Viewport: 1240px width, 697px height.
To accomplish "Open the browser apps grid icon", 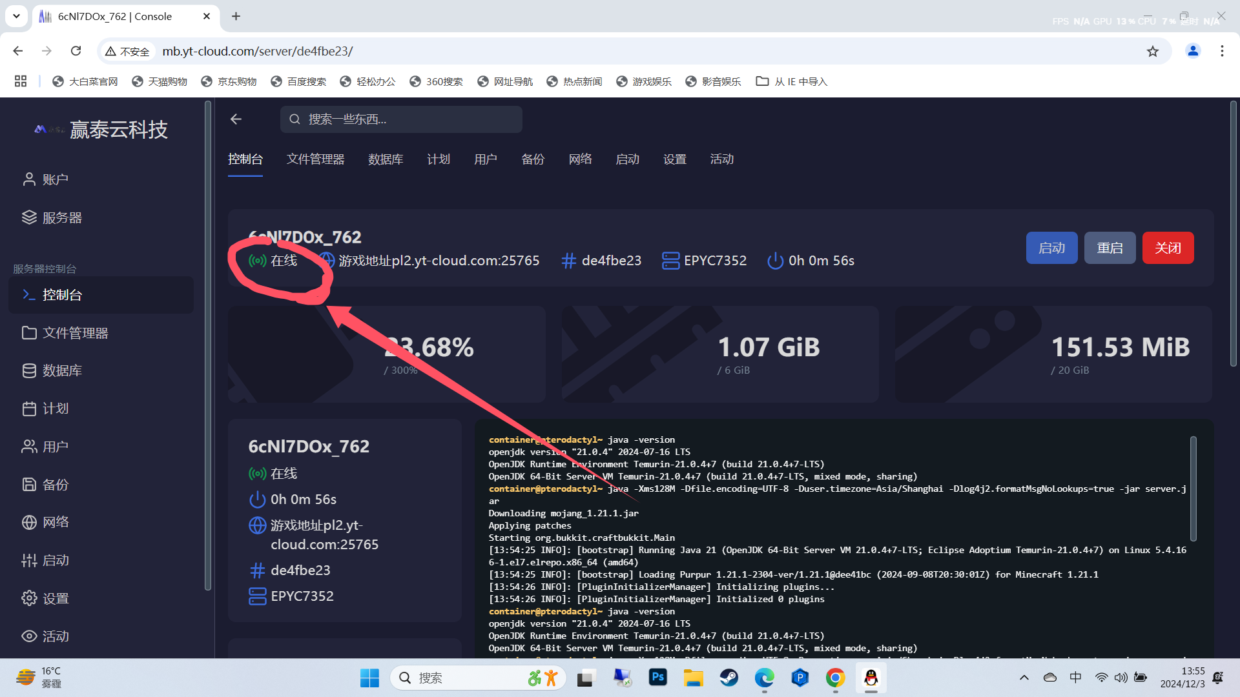I will pos(21,81).
